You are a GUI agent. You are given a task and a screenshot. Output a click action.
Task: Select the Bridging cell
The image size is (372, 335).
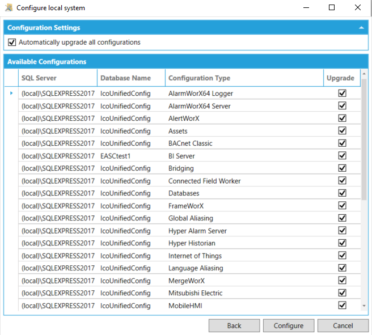coord(244,168)
